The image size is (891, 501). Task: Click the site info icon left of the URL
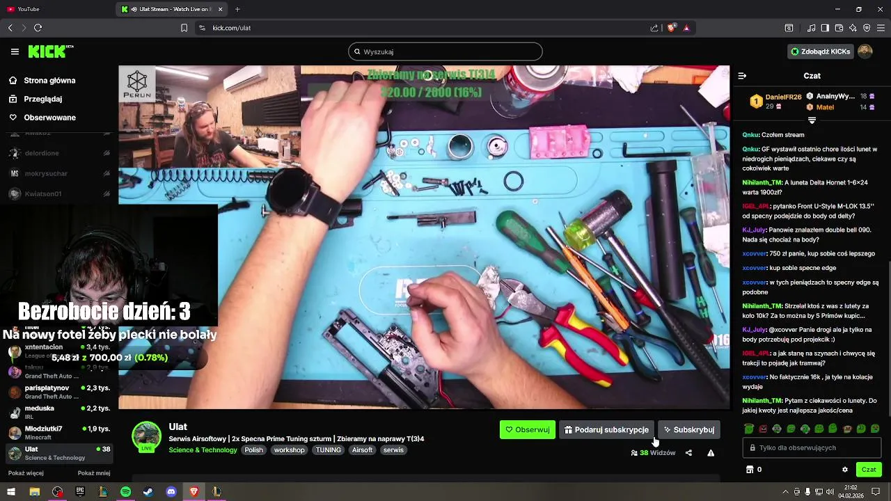(202, 28)
